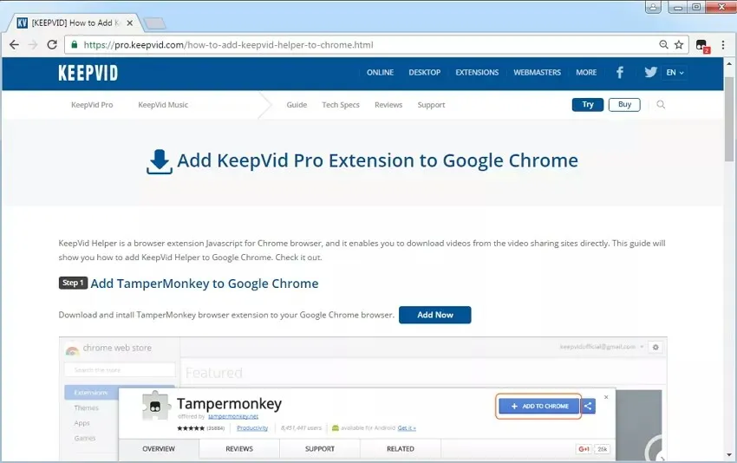Go back using the browser back arrow

(x=14, y=45)
